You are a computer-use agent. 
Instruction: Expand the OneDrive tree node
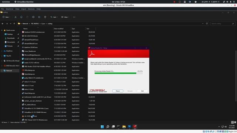(2, 51)
